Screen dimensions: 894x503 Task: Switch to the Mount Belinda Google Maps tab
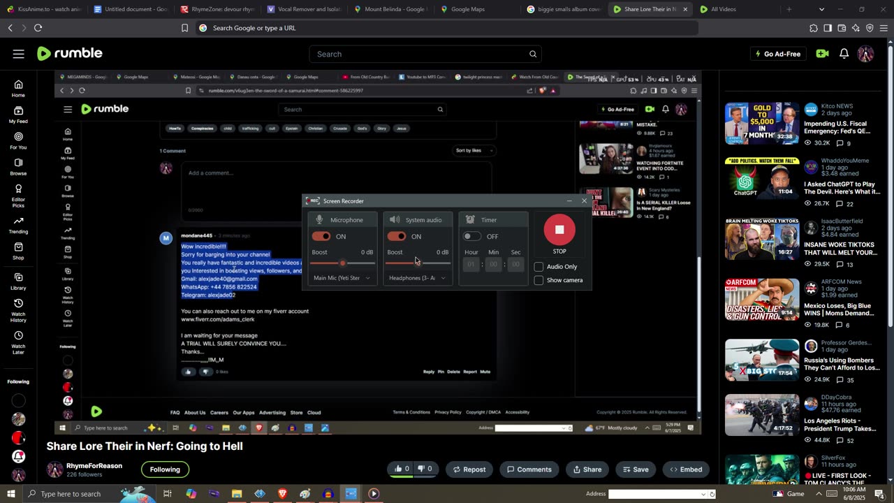coord(390,9)
